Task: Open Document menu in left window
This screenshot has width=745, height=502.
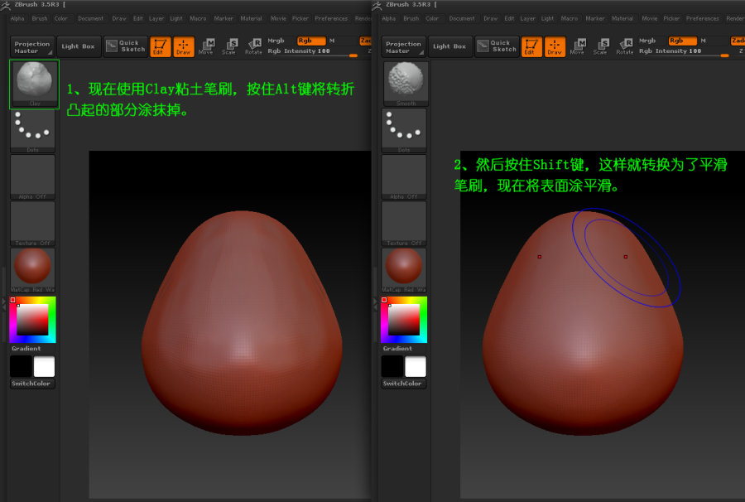Action: click(90, 18)
